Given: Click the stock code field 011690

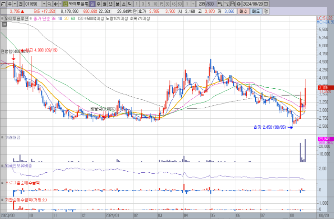Looking at the screenshot, I should pos(33,4).
